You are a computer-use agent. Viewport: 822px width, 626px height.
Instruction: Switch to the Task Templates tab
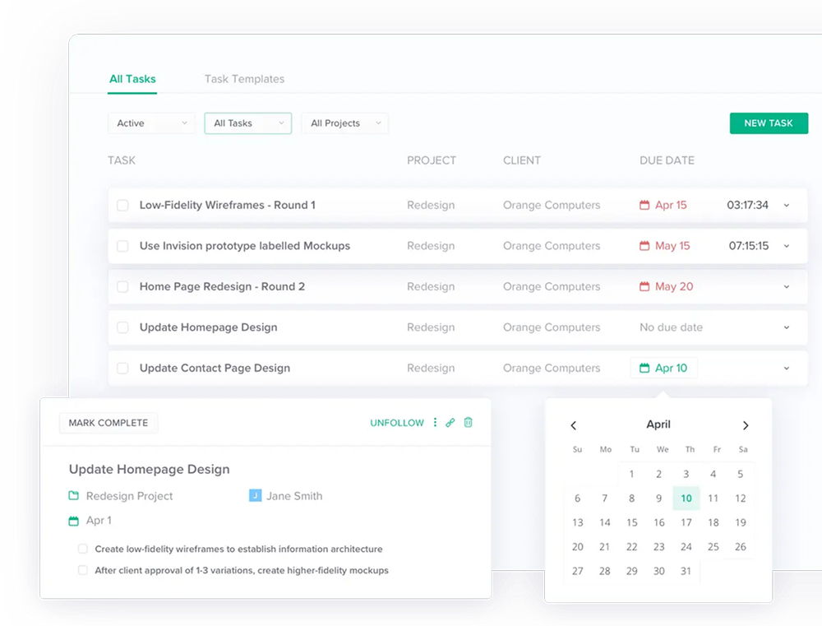[x=244, y=79]
